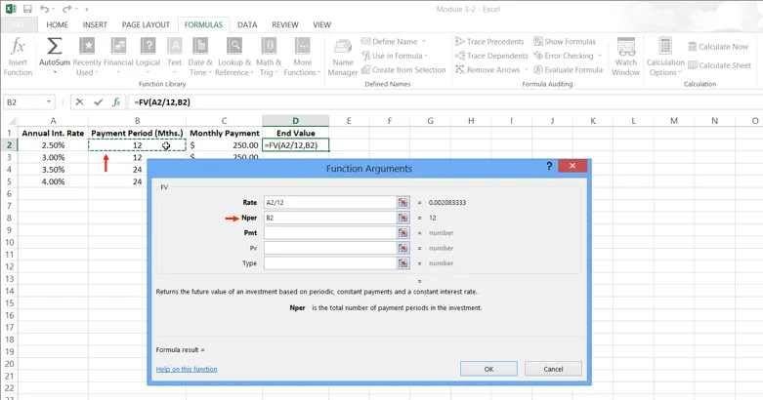Screen dimensions: 763x400
Task: Expand the Name Box dropdown
Action: [x=49, y=102]
